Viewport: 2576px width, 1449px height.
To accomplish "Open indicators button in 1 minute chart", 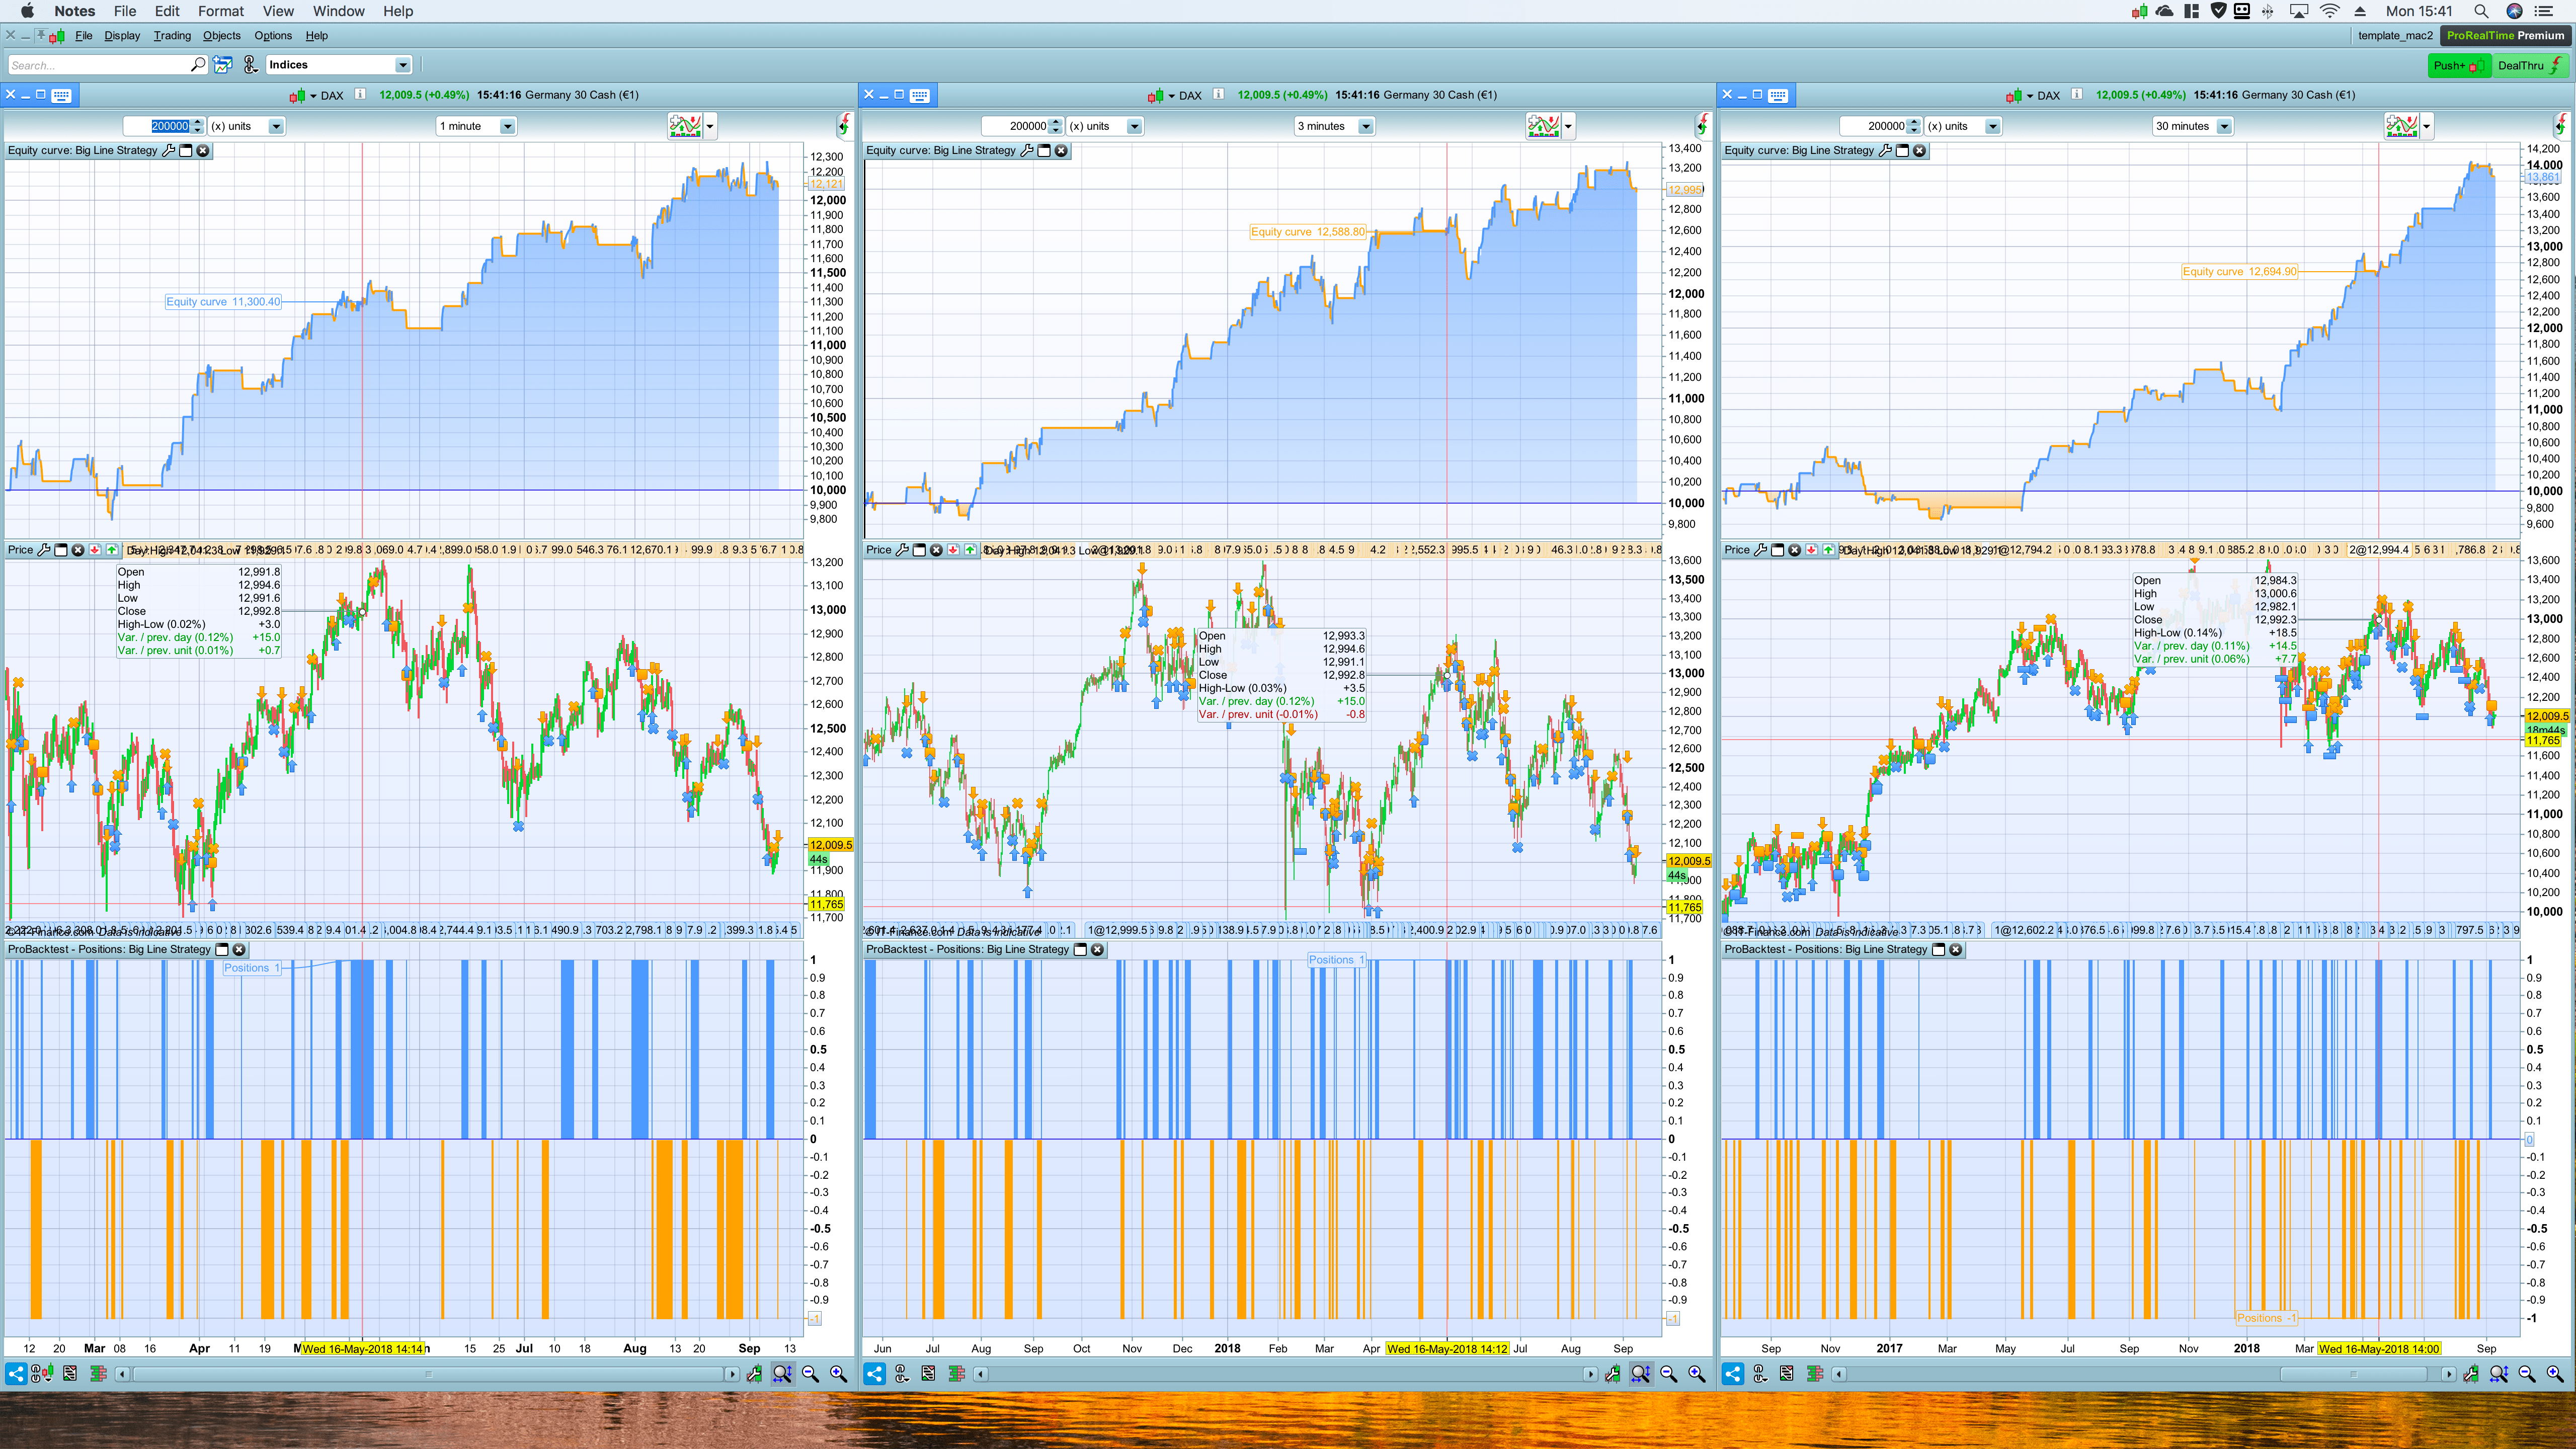I will [686, 126].
